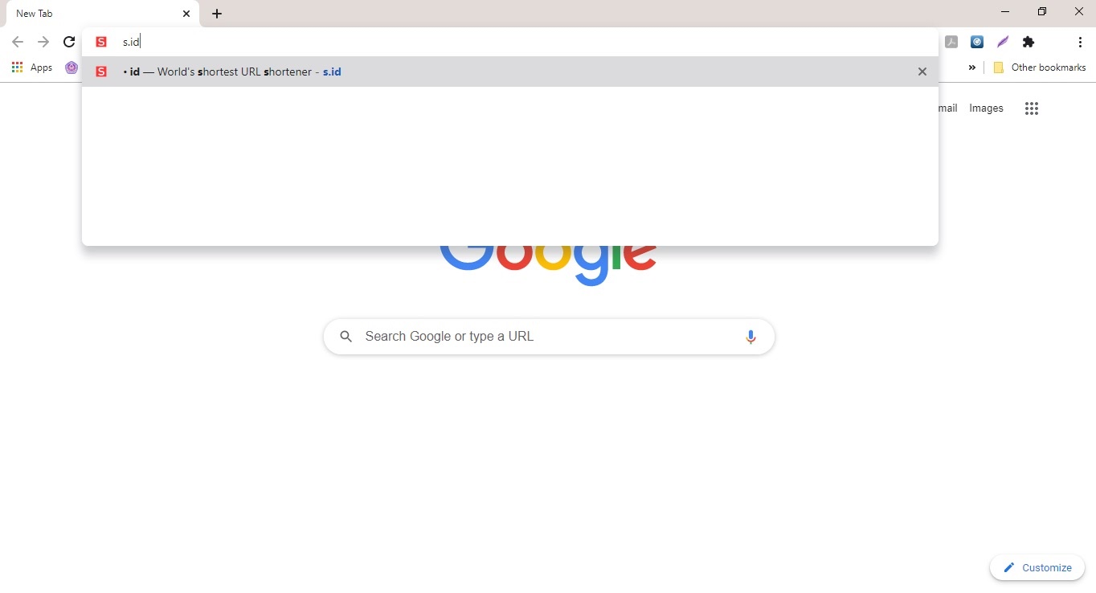Select the s.id URL shortener suggestion
Viewport: 1096px width, 593px height.
point(509,72)
